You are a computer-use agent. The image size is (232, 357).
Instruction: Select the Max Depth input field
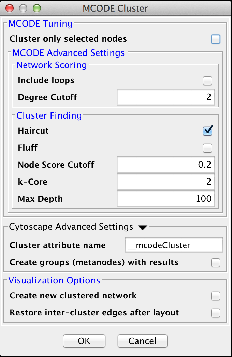click(165, 199)
